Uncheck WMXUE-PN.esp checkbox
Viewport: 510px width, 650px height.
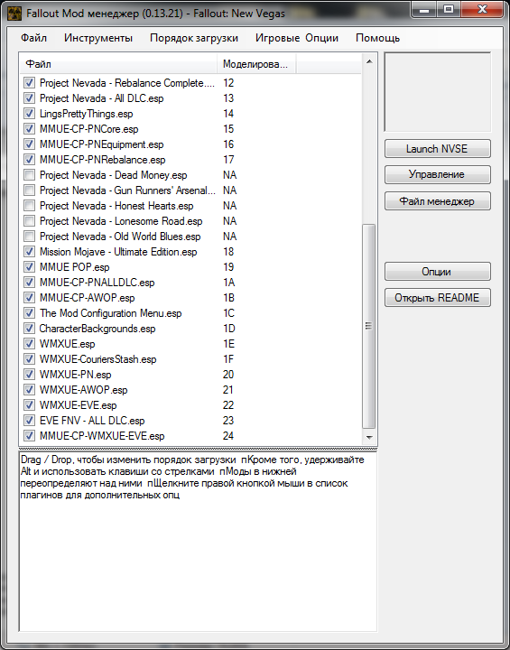[x=29, y=375]
